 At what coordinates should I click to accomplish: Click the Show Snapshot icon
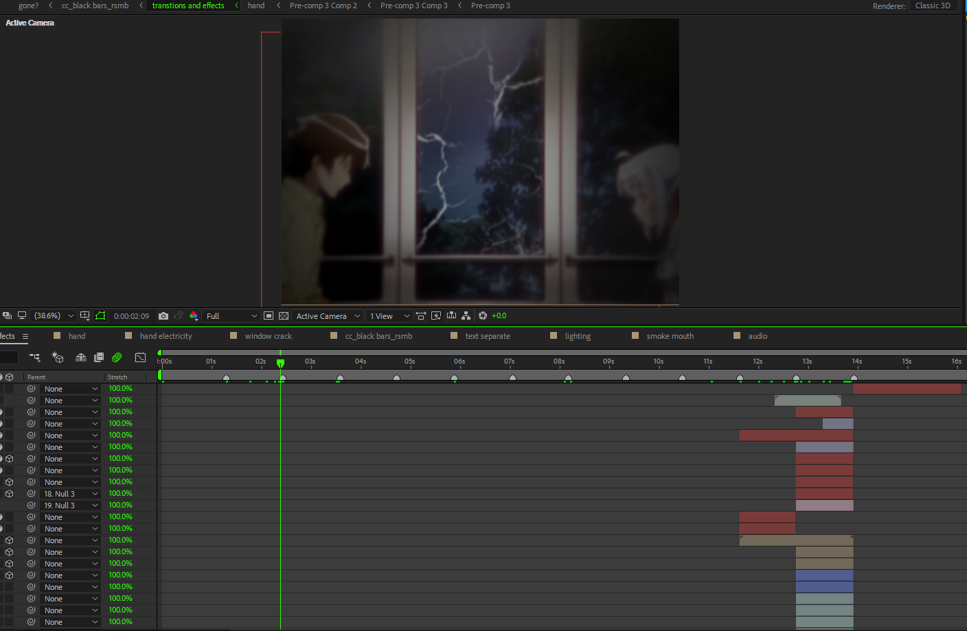tap(179, 316)
